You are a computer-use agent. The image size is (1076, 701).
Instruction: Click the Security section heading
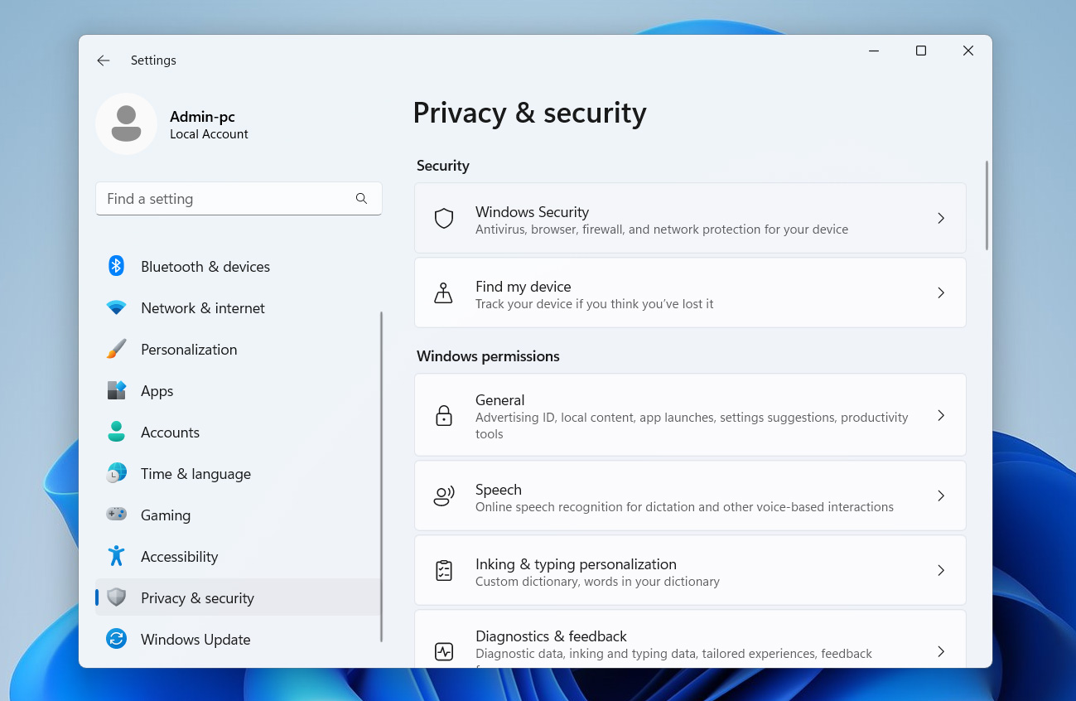coord(442,166)
